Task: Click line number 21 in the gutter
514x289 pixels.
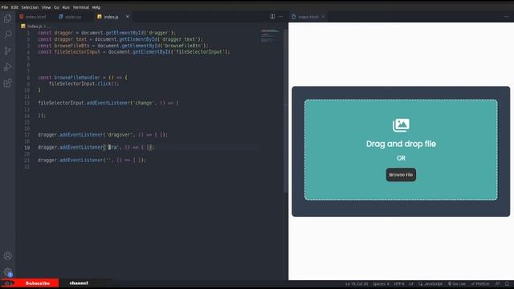Action: click(27, 161)
